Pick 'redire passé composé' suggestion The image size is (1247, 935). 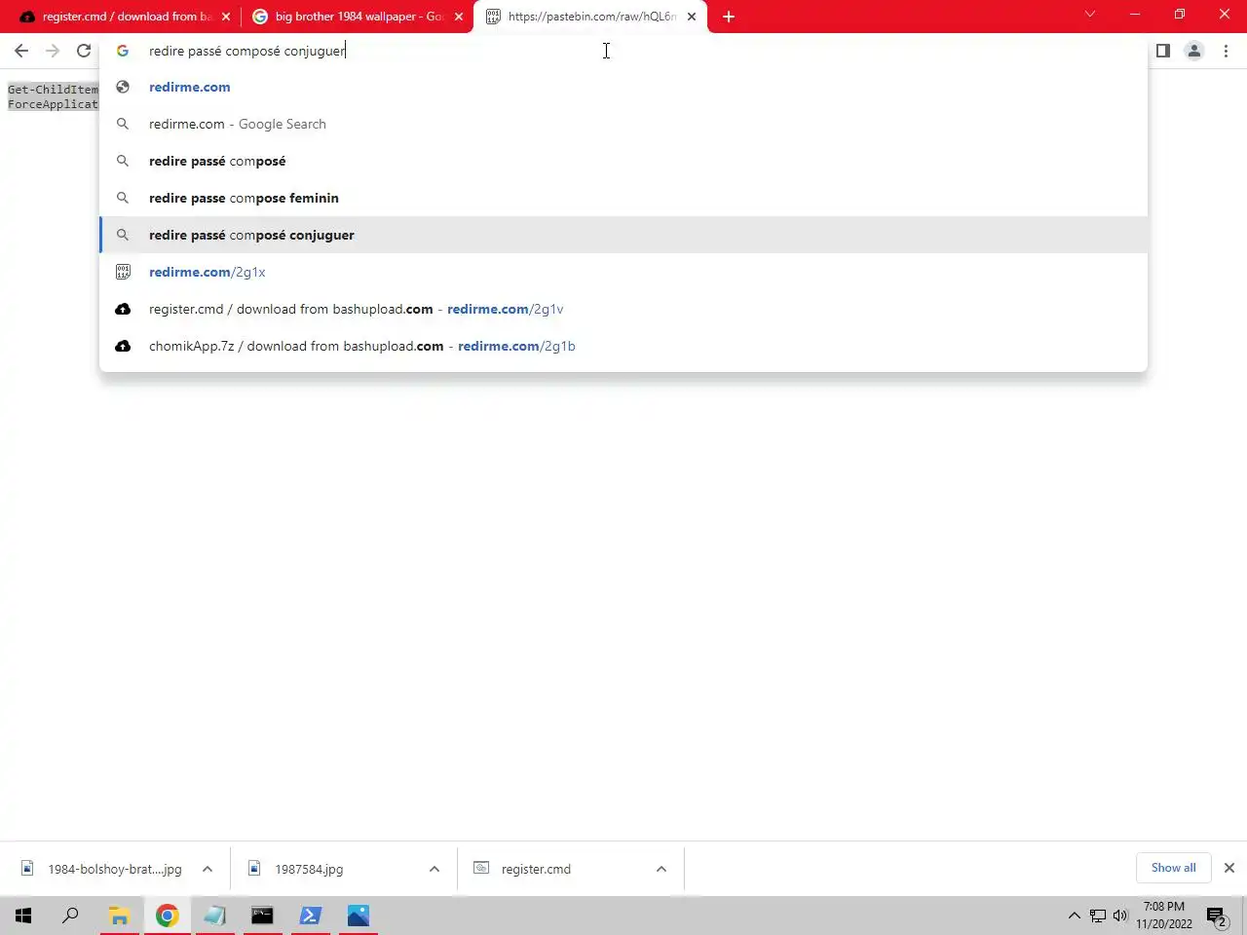point(623,161)
